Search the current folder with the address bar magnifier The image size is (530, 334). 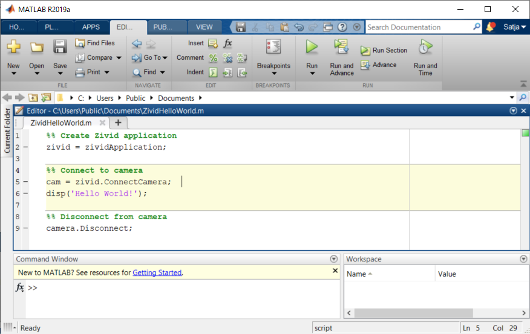tap(523, 98)
